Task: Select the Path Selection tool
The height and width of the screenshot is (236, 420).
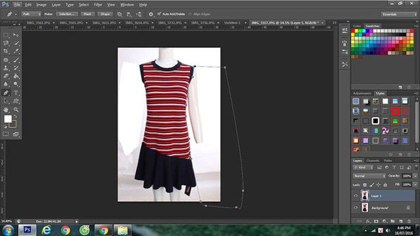Action: [6, 101]
